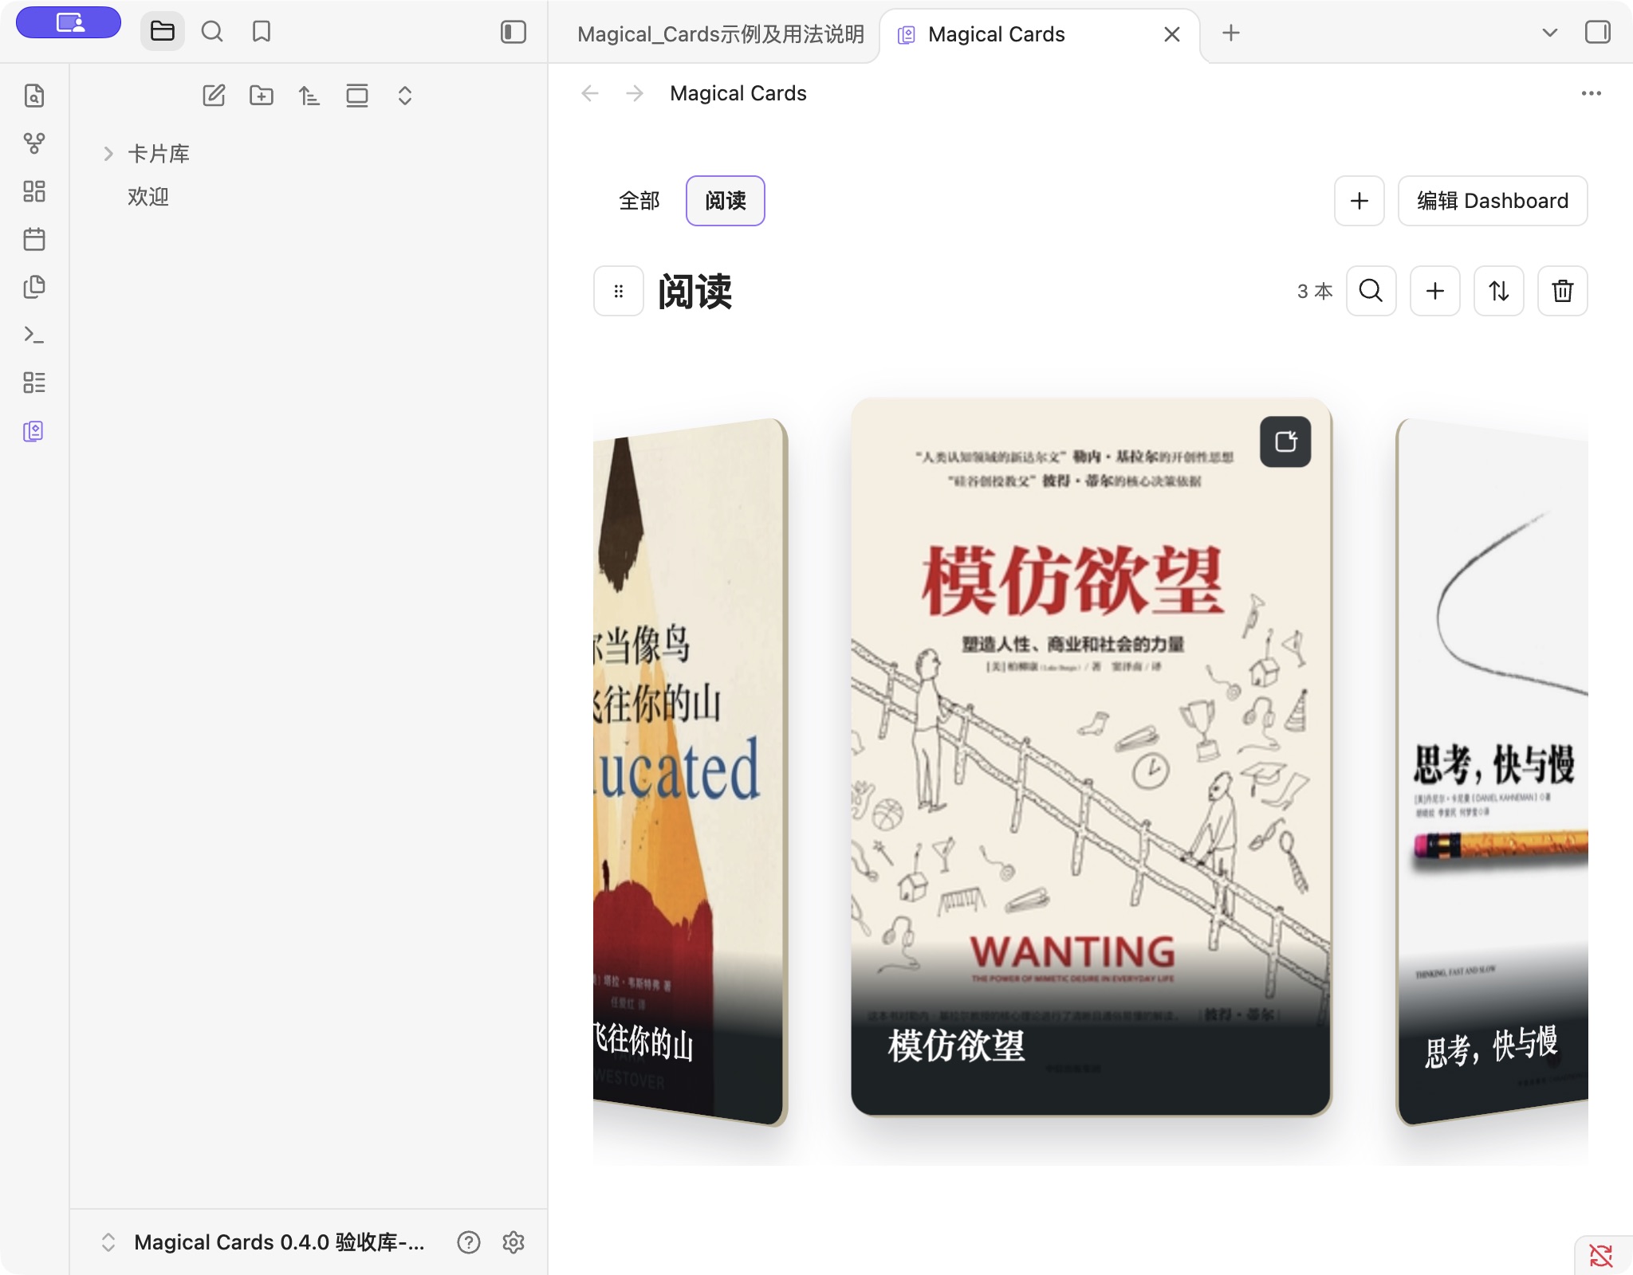Click auto-reveal current file icon
Image resolution: width=1633 pixels, height=1275 pixels.
coord(357,96)
